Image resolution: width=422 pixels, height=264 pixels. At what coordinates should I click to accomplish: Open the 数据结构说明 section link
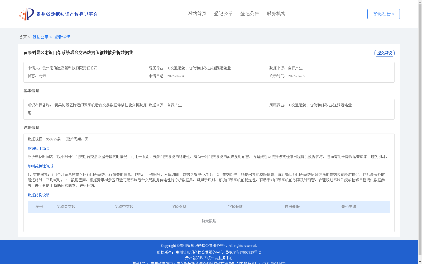tap(38, 195)
